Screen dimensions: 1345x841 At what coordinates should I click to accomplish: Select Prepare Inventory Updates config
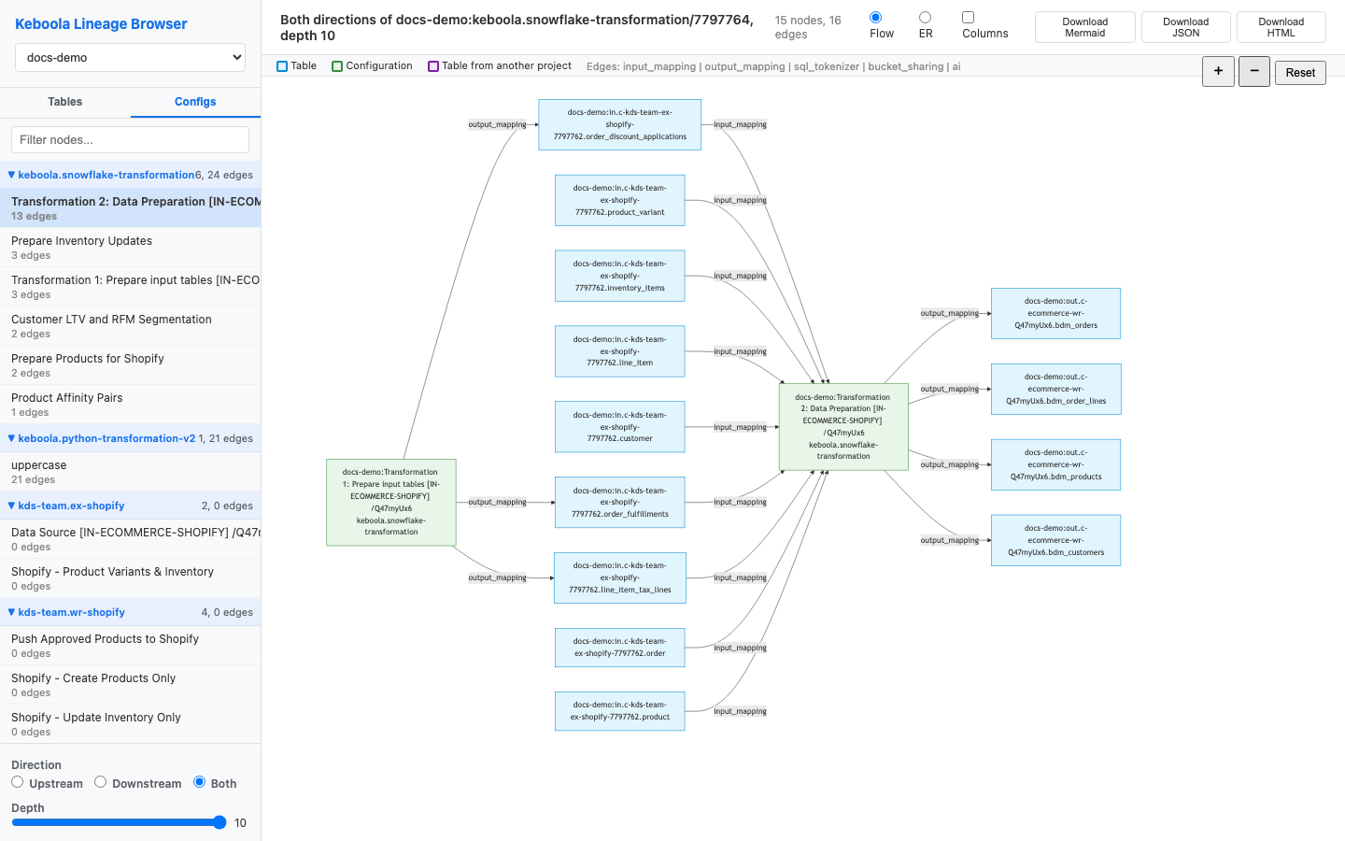(130, 248)
